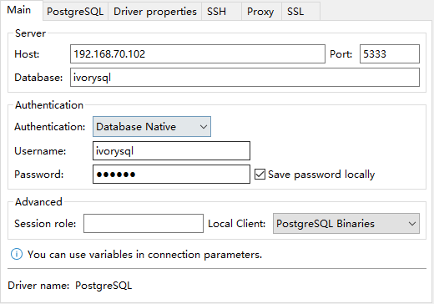434x304 pixels.
Task: Switch to the PostgreSQL tab
Action: tap(75, 12)
